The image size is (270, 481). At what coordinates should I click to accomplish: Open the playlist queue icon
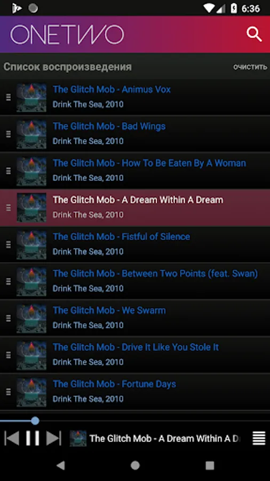(259, 438)
